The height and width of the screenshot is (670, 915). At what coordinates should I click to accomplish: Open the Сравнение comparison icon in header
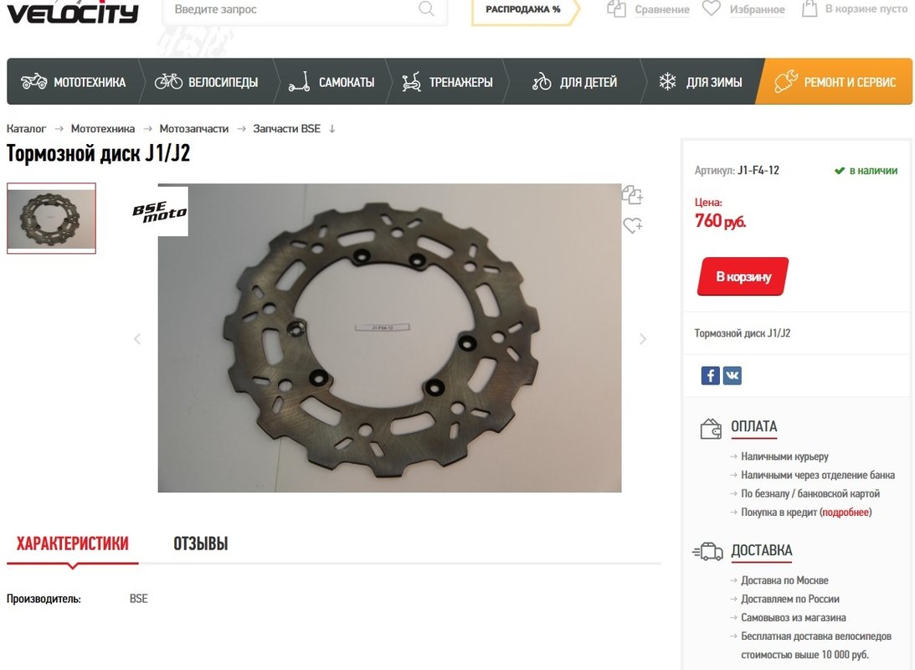point(616,8)
